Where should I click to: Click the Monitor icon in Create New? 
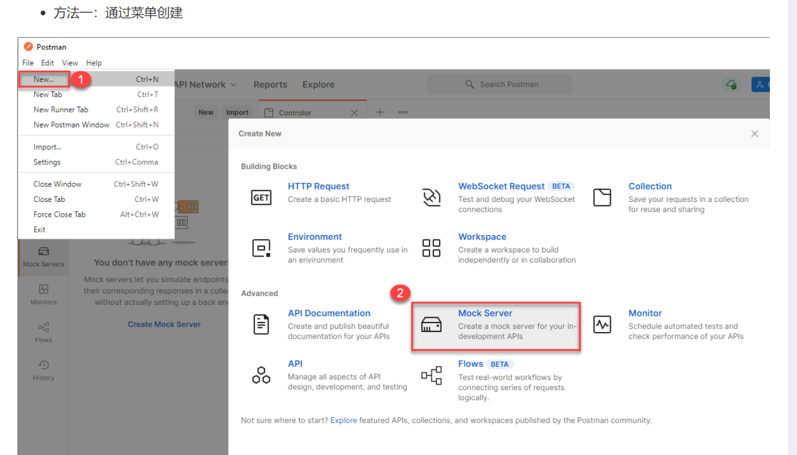tap(602, 324)
